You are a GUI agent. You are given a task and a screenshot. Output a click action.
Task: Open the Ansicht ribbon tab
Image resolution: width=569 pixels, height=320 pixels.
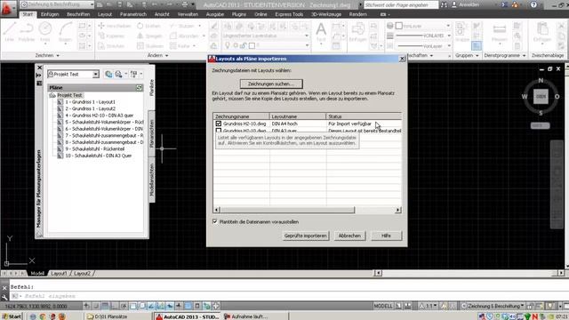(x=162, y=14)
